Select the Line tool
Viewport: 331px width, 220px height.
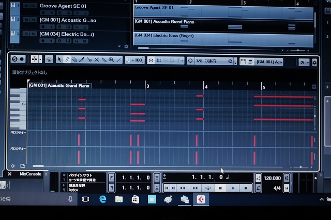(x=119, y=60)
